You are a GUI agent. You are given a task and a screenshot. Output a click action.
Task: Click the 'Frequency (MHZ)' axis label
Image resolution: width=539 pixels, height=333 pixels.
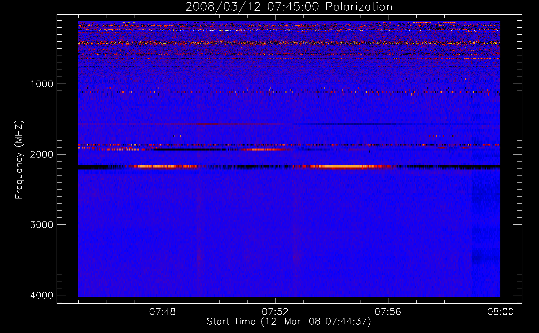tap(19, 160)
